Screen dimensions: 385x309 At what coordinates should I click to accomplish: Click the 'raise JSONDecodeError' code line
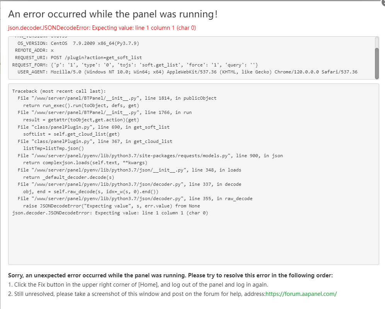point(111,206)
